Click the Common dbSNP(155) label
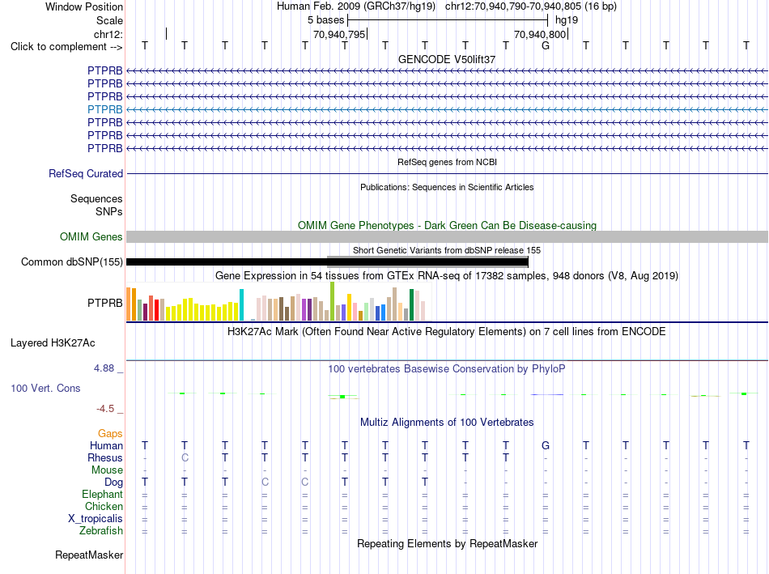Screen dimensions: 769x574 pos(72,262)
